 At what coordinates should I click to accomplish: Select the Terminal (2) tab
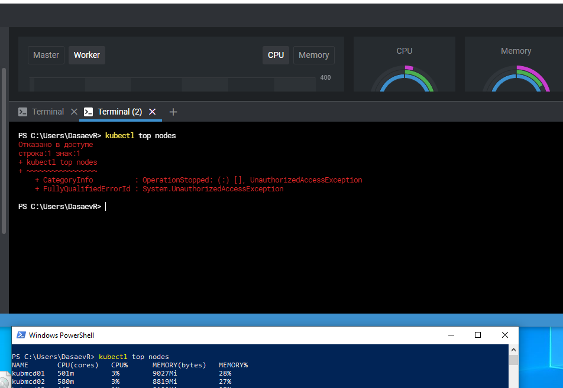click(120, 111)
